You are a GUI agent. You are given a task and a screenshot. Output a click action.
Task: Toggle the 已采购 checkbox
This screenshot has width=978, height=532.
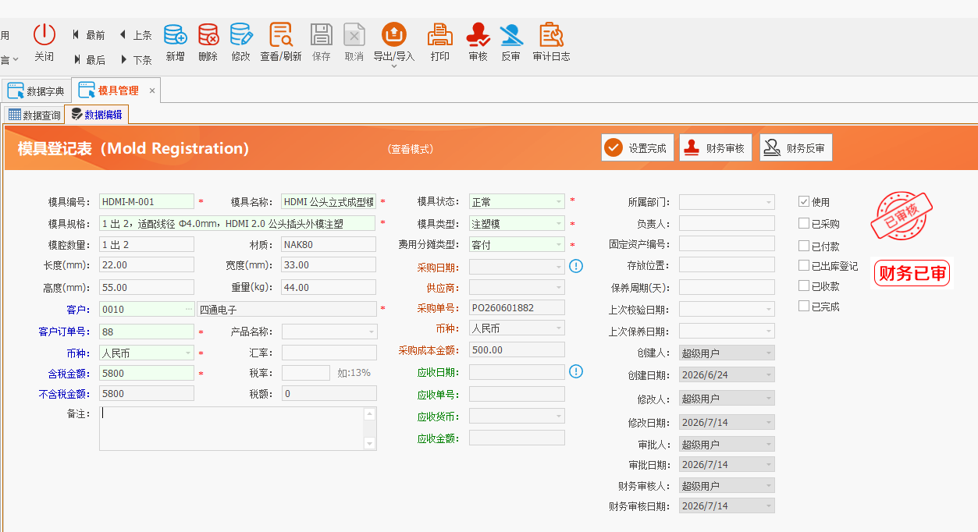[x=804, y=223]
